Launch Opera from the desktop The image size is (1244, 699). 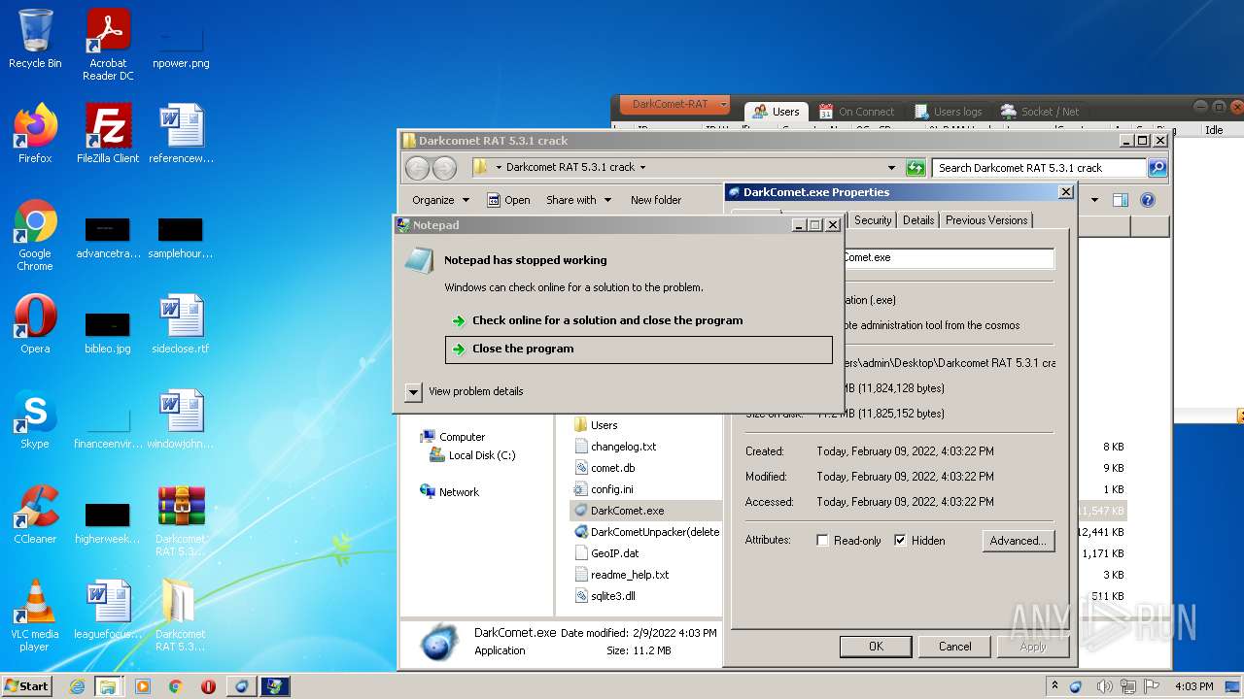[x=35, y=324]
